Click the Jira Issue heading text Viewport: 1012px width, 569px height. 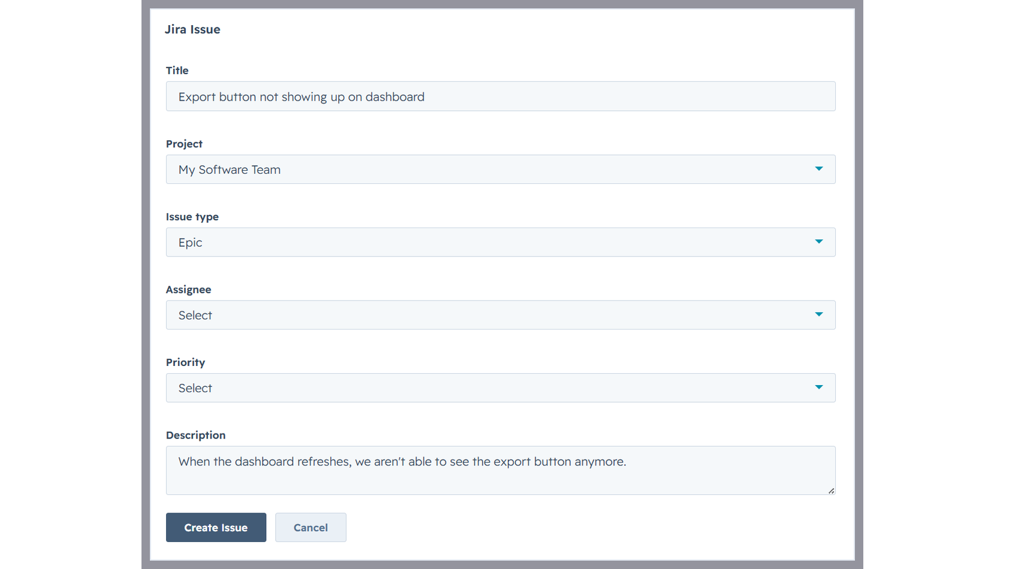(192, 29)
